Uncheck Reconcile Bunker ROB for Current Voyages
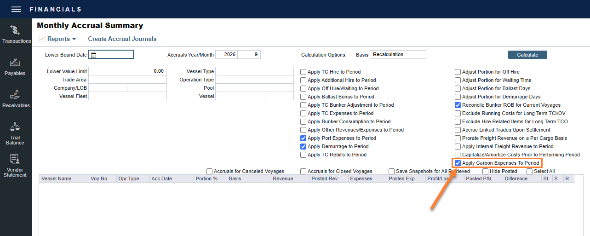The image size is (590, 236). tap(458, 105)
